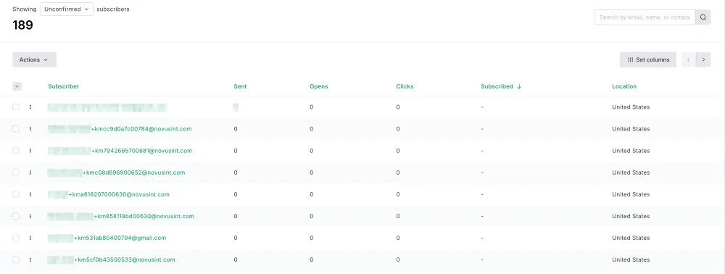Sort by Opens column header
Screen dimensions: 725x274
click(318, 86)
